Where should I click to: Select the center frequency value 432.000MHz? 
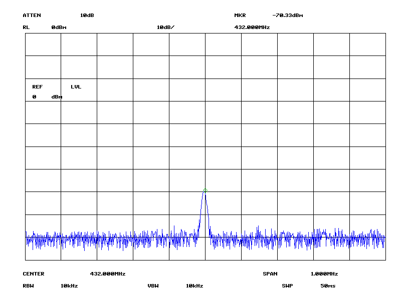[107, 274]
